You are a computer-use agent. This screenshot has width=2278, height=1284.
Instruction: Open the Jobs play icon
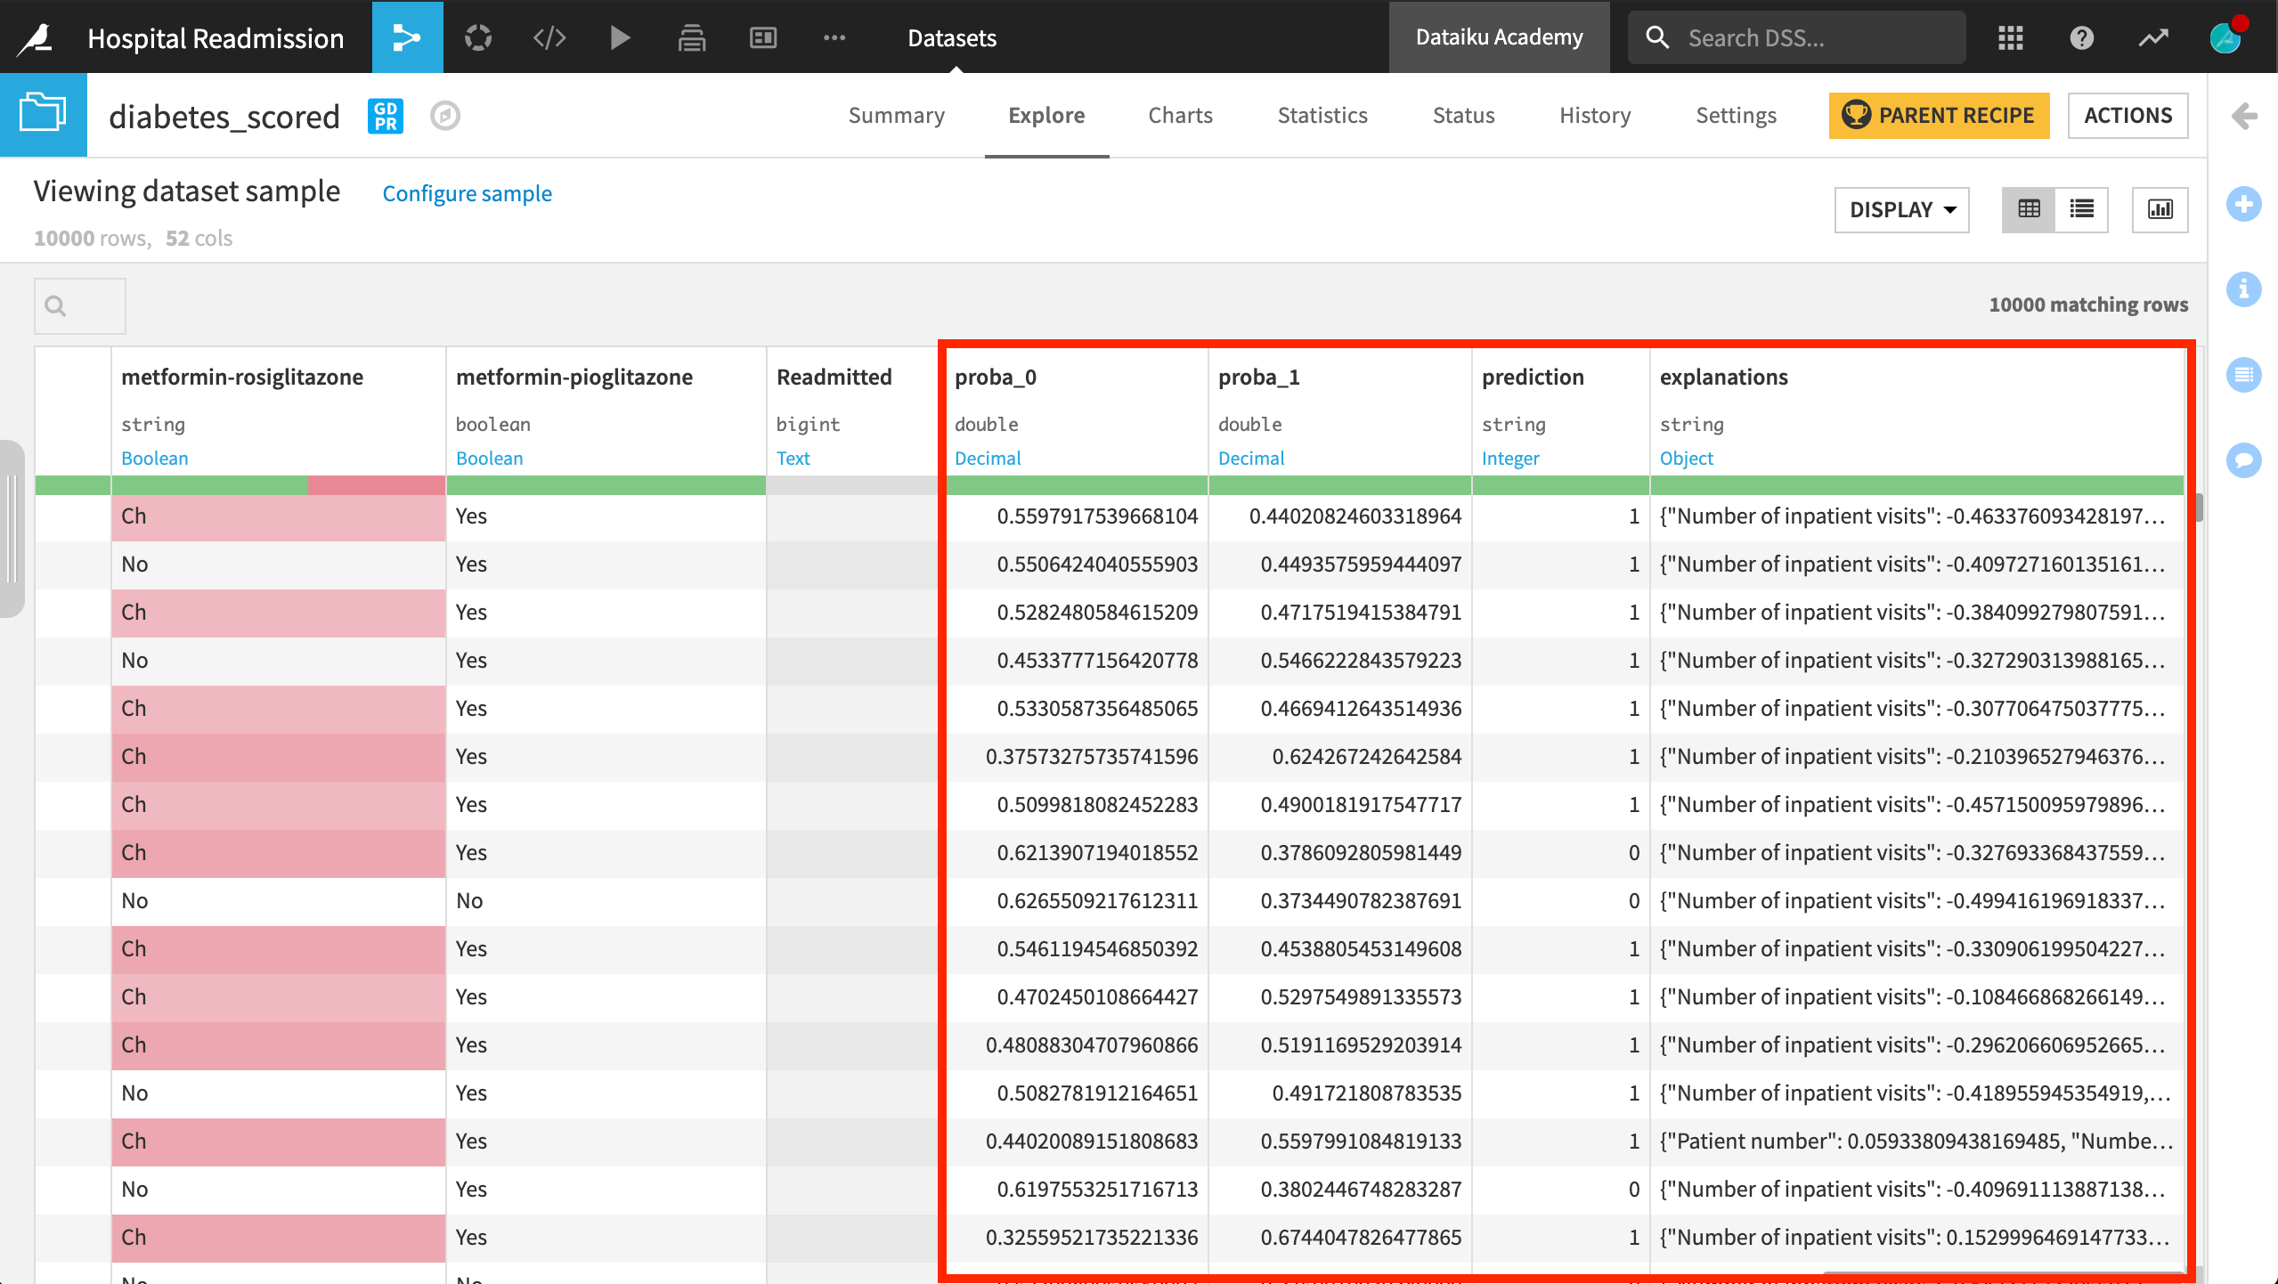pos(620,37)
